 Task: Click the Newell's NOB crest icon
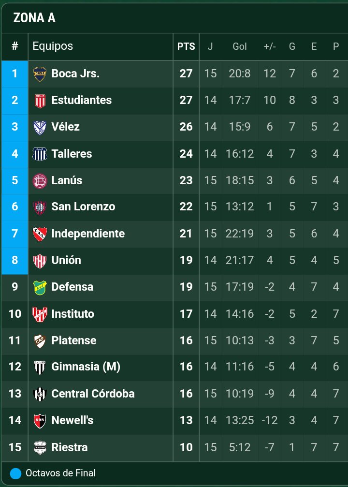click(x=39, y=421)
